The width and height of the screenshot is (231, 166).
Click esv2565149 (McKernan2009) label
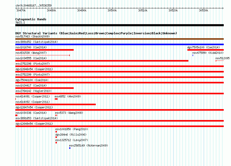(x=89, y=145)
